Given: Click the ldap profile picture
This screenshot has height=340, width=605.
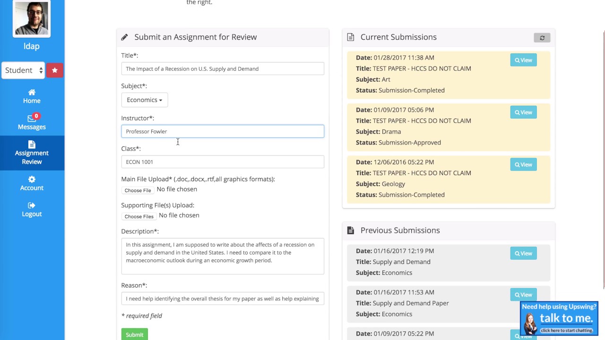Looking at the screenshot, I should click(32, 19).
